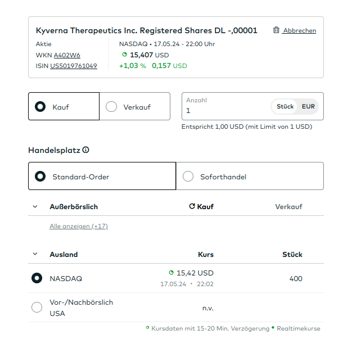
Task: Select the Kauf radio option
Action: (40, 107)
